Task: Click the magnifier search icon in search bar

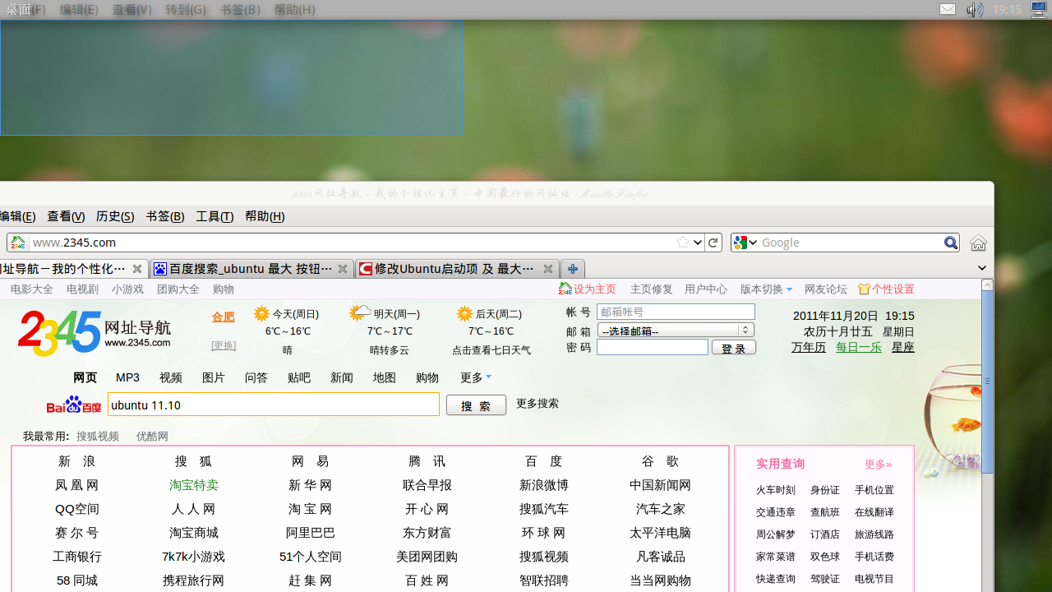Action: point(950,243)
